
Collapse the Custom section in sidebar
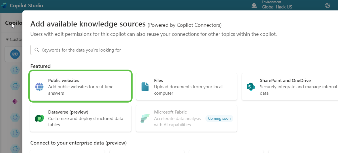pyautogui.click(x=7, y=39)
